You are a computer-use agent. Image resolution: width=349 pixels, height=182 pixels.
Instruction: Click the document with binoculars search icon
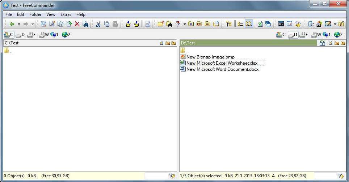pyautogui.click(x=86, y=24)
